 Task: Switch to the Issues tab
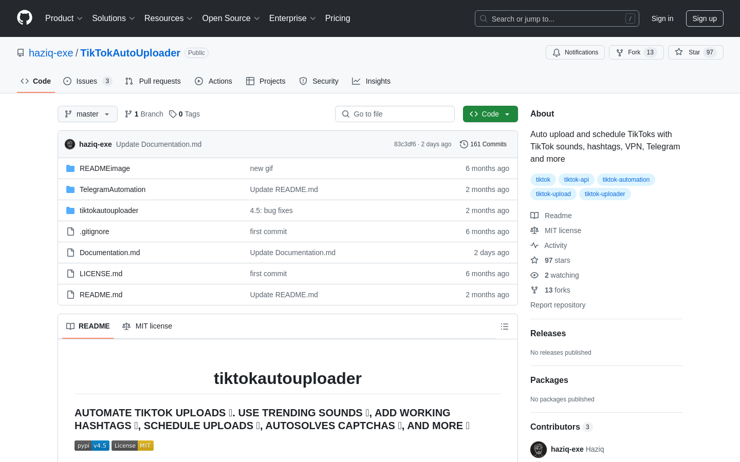point(87,81)
